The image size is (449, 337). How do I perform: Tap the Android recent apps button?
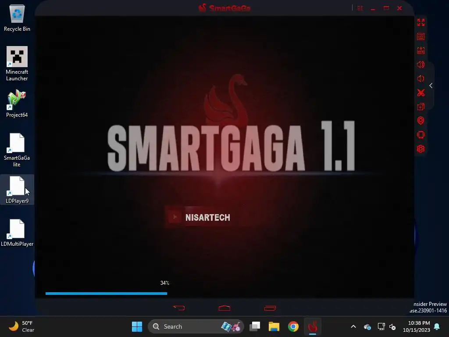point(270,308)
